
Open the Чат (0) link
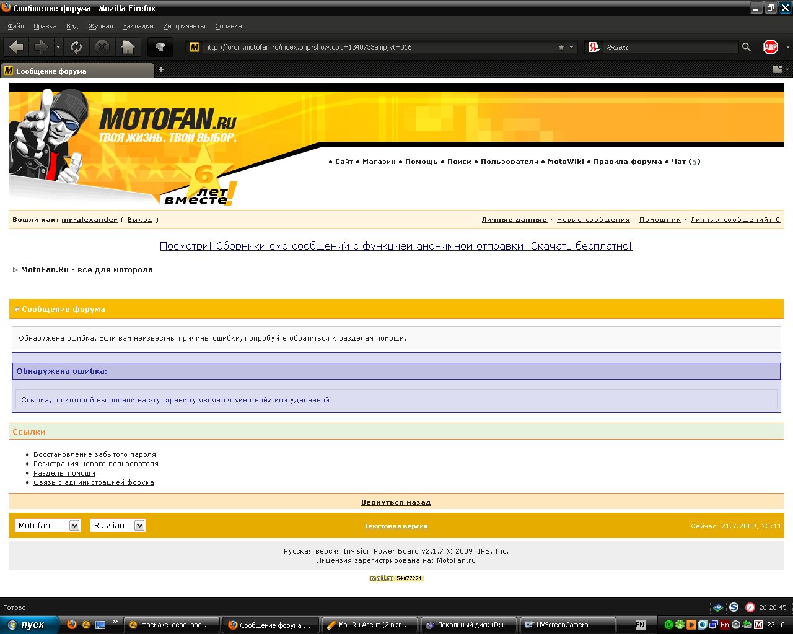[686, 162]
